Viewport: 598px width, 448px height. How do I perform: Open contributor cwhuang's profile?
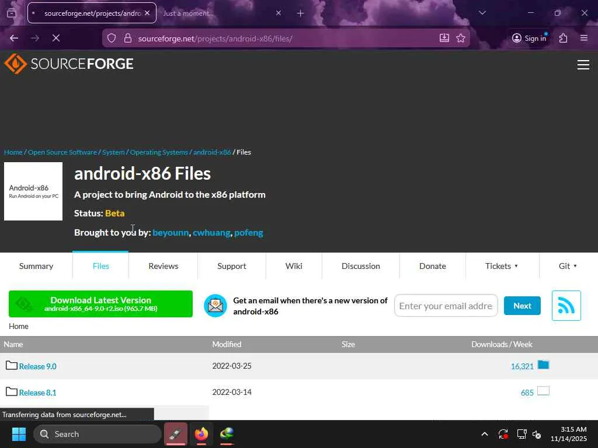click(x=211, y=232)
